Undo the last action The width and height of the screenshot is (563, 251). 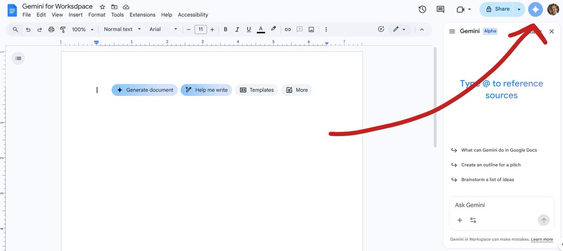point(28,30)
